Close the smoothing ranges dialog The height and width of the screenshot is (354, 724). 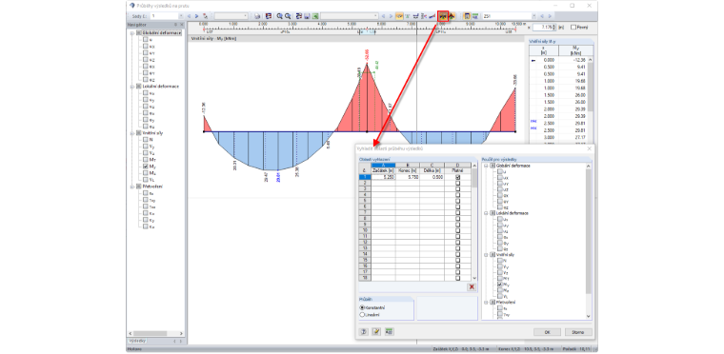click(589, 148)
